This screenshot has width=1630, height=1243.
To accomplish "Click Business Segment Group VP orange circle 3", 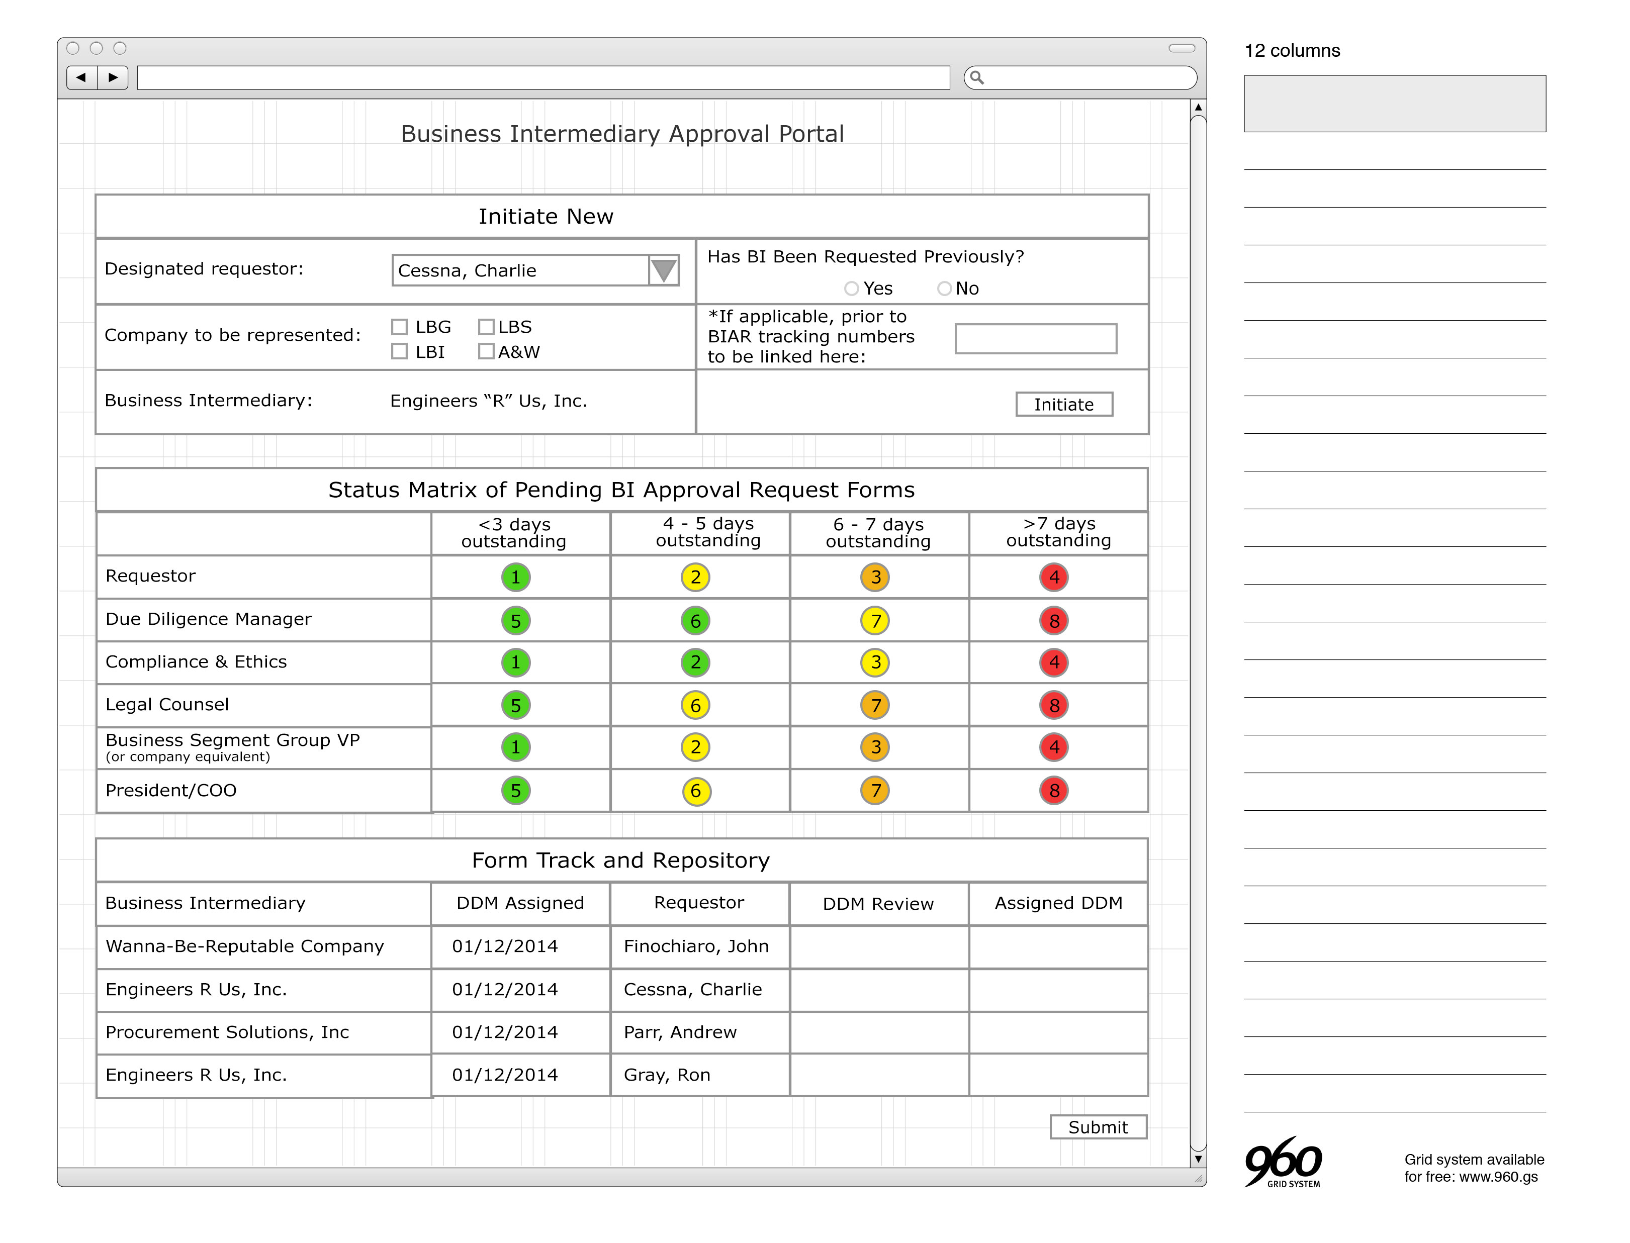I will [x=875, y=747].
